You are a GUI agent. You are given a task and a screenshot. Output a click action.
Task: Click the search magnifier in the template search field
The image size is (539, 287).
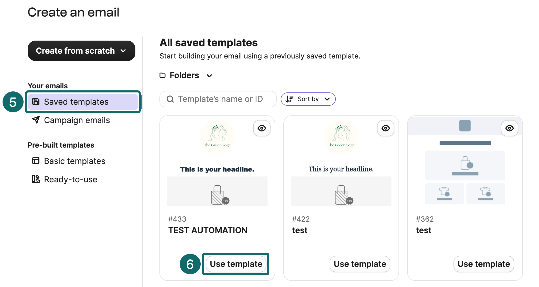(170, 99)
